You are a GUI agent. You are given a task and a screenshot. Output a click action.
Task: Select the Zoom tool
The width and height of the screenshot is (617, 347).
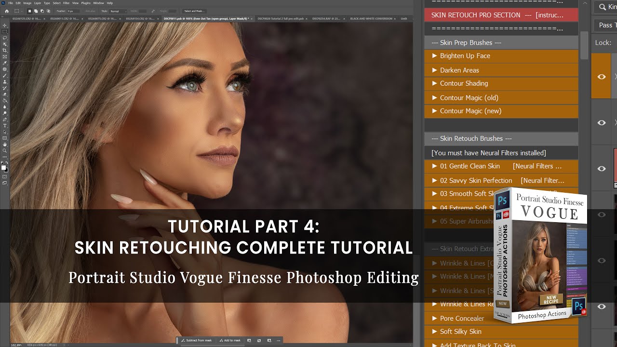(x=5, y=150)
